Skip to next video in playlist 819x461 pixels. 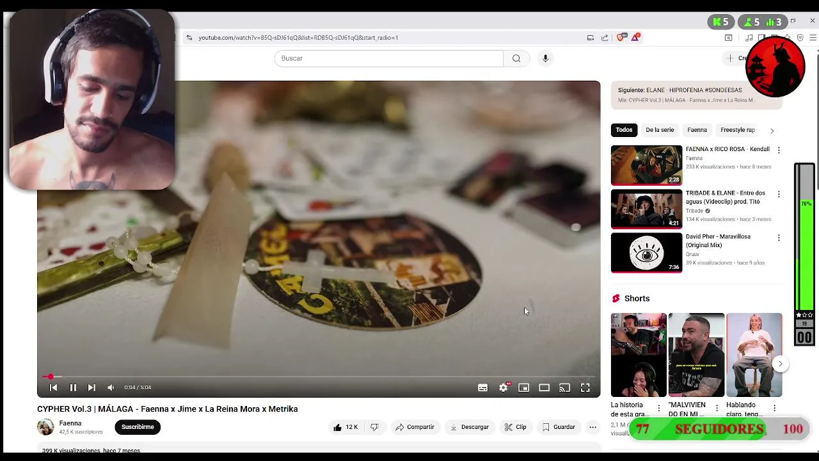pos(91,387)
